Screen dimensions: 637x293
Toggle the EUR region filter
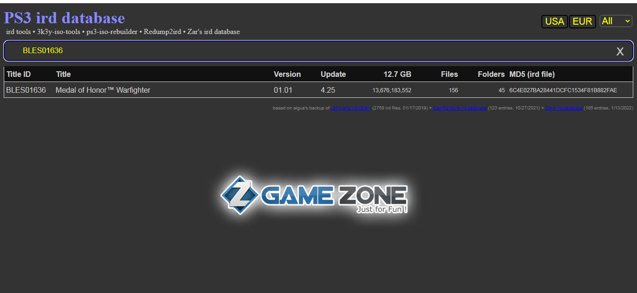tap(582, 21)
